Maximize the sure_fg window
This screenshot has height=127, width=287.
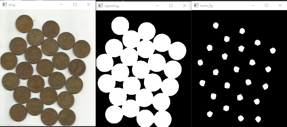pos(266,5)
